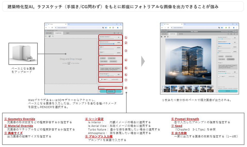Click the save icon above the rendered building image
This screenshot has height=147, width=247.
161,37
